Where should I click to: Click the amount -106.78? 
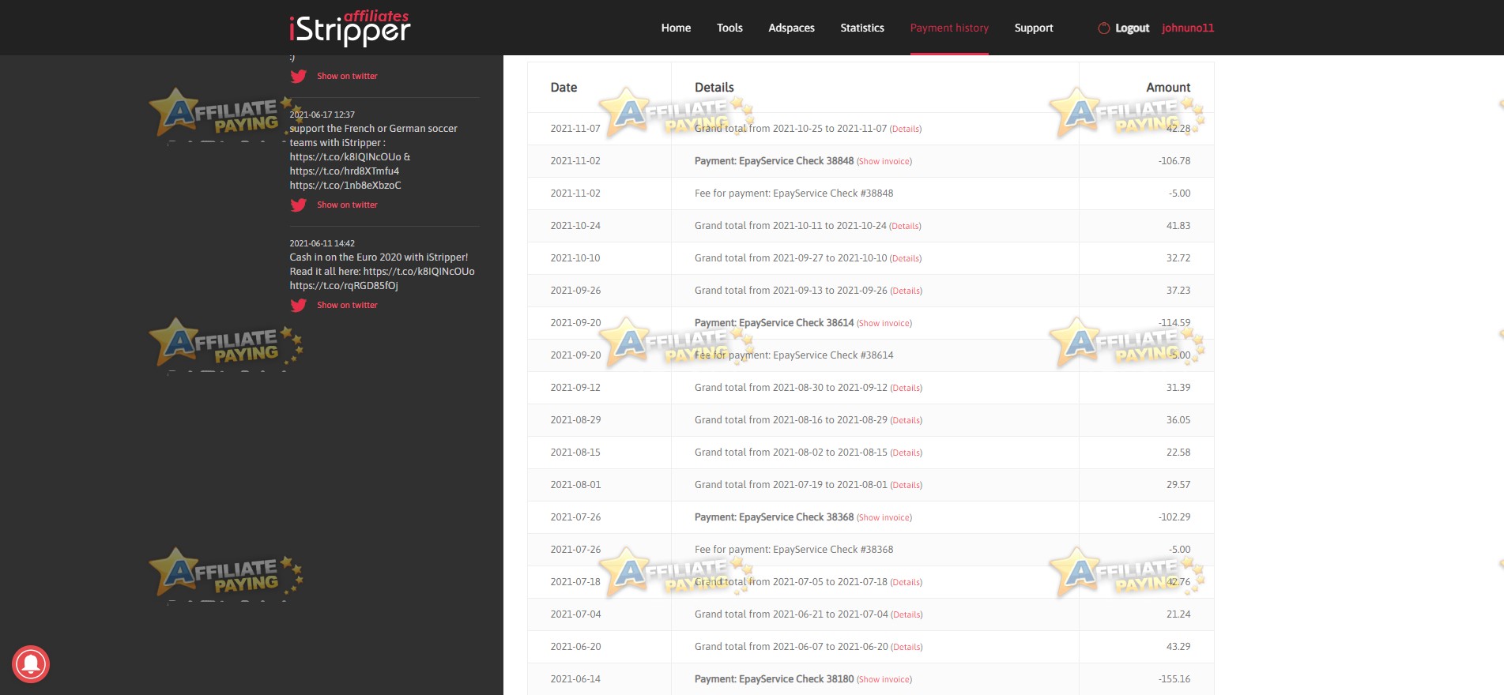point(1174,160)
